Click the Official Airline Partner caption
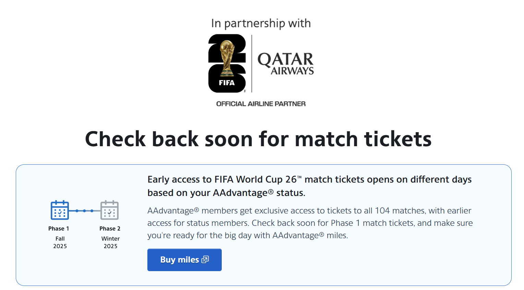Image resolution: width=524 pixels, height=290 pixels. tap(261, 104)
